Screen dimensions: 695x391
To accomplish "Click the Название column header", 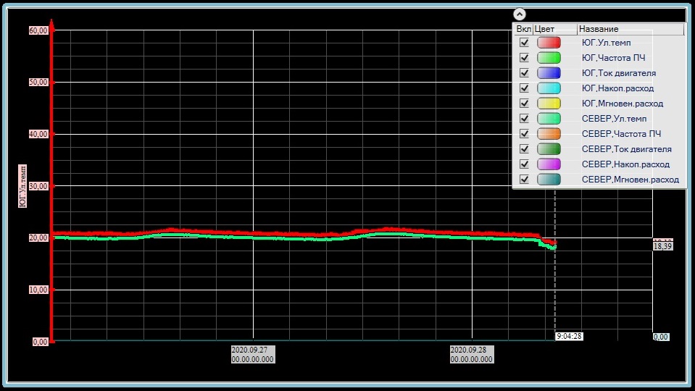I will point(631,29).
